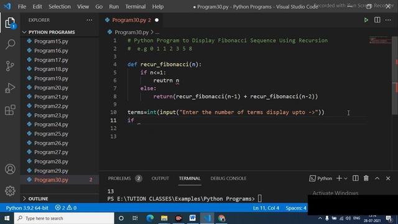
Task: Show hidden system tray icons
Action: (x=320, y=218)
